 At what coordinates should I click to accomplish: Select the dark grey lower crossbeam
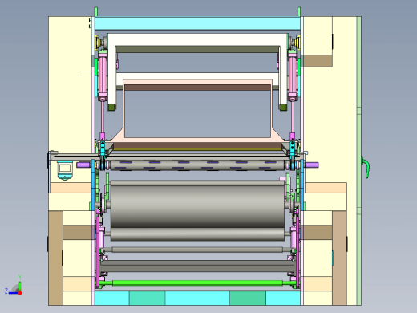[197, 266]
